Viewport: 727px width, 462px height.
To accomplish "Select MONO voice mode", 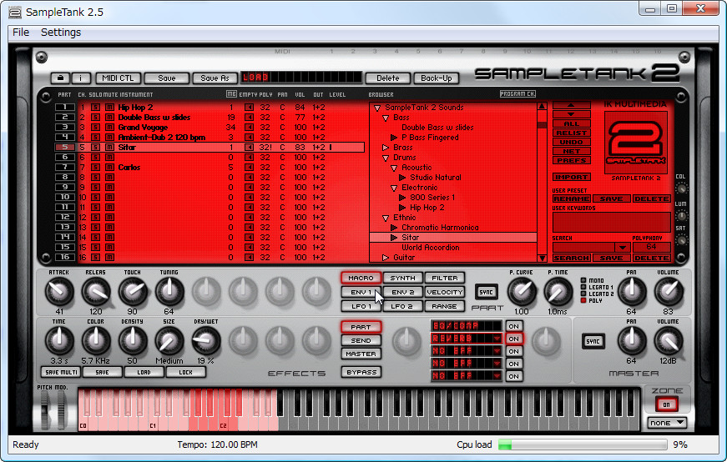I will (x=583, y=280).
